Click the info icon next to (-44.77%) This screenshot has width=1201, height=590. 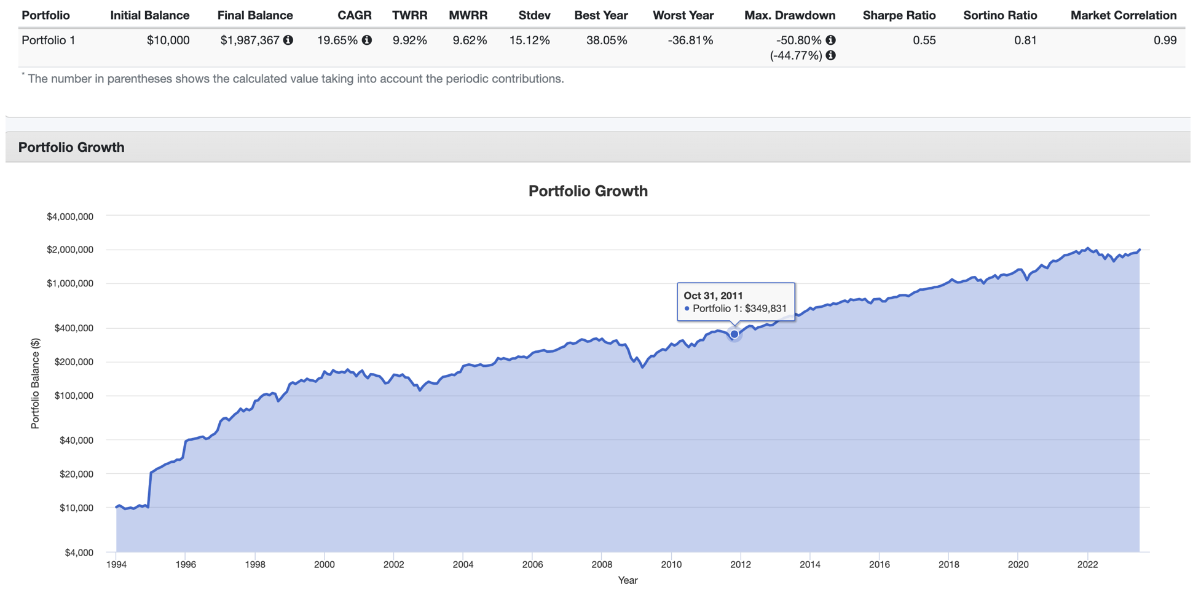pos(830,55)
